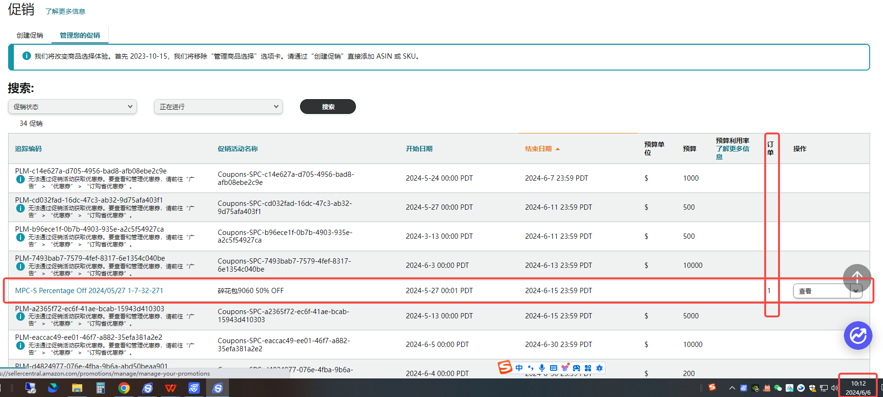Click tracking code "PLM-c14e627a-d705-4956-bad8-afb08ebe2c9e"
The image size is (883, 397).
(x=91, y=171)
